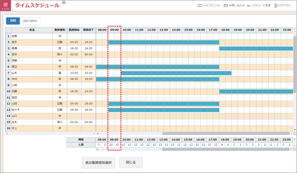Viewport: 297px width, 173px height.
Task: Select the 08:00 header in the schedule grid
Action: tap(102, 30)
